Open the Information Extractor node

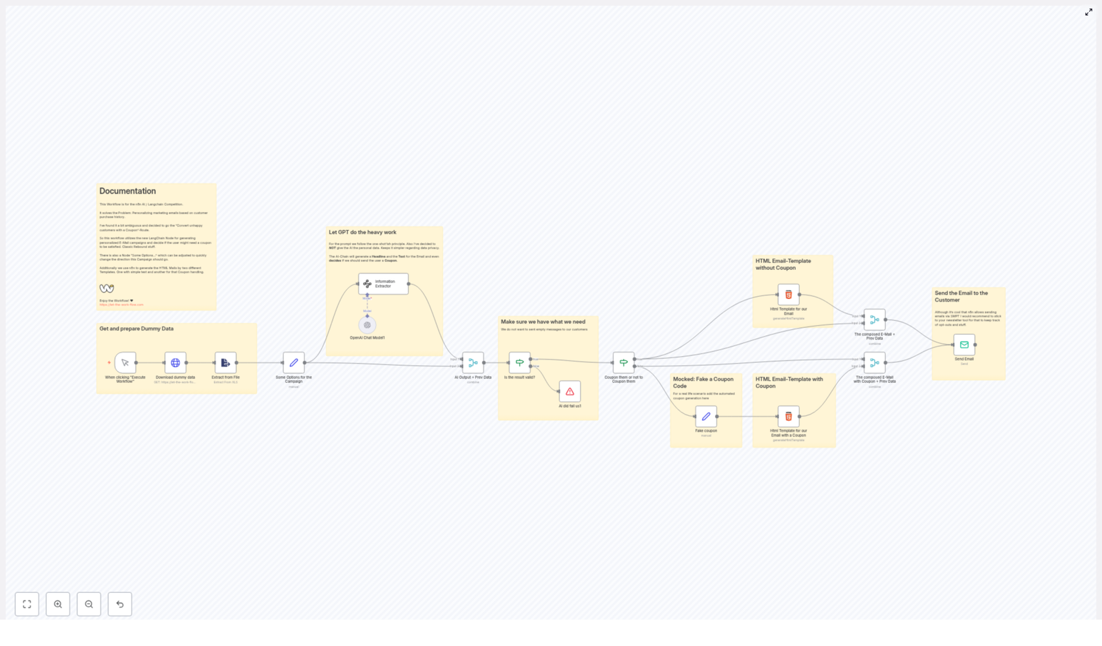[x=383, y=284]
